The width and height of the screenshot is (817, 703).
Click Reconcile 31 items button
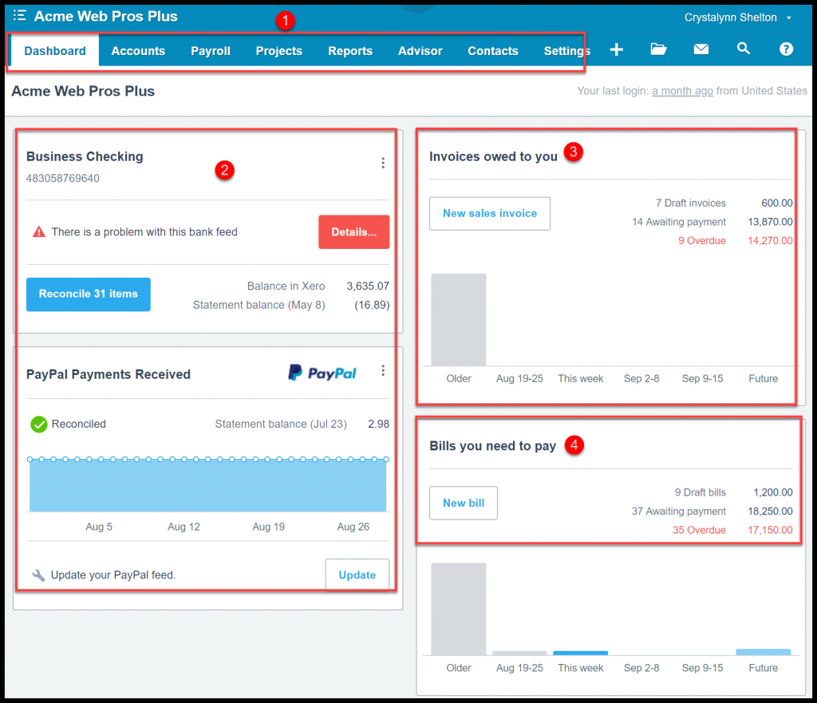89,294
